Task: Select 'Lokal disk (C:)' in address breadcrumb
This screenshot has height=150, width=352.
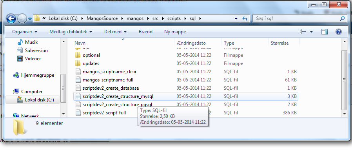Action: point(63,19)
